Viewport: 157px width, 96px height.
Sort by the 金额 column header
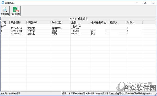[x=80, y=22]
